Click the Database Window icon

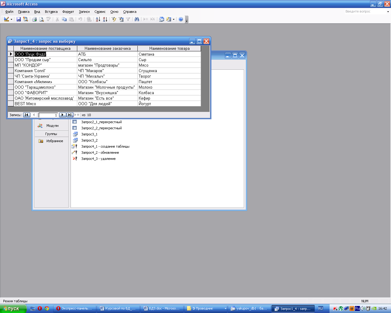162,19
